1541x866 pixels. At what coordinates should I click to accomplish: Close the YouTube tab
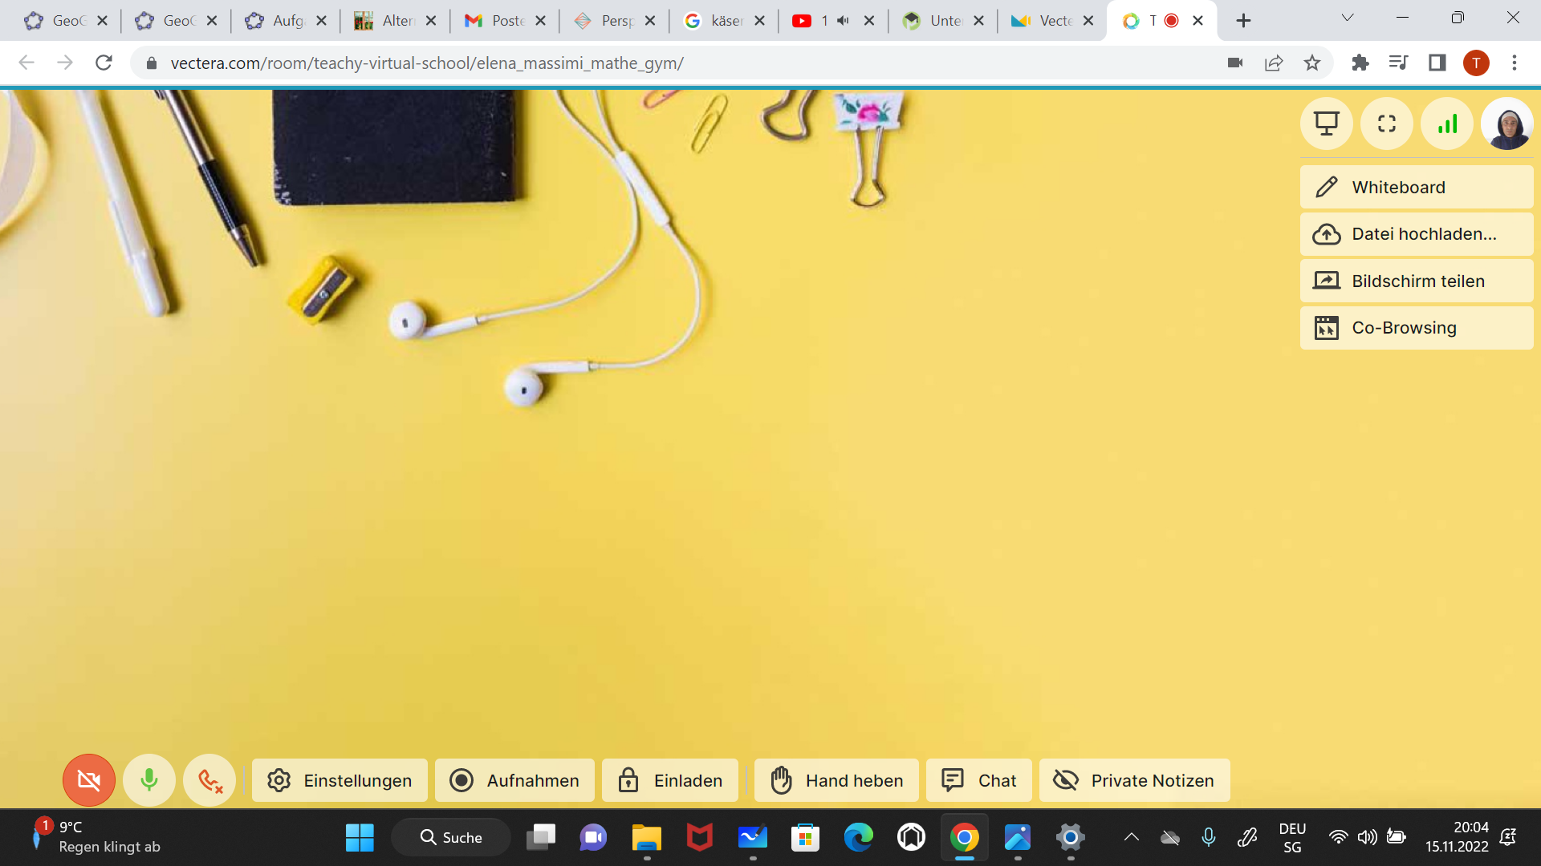(869, 21)
